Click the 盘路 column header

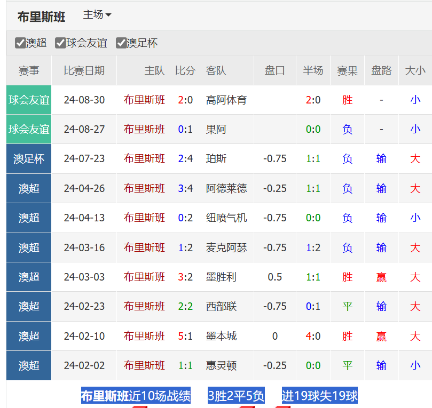click(381, 71)
